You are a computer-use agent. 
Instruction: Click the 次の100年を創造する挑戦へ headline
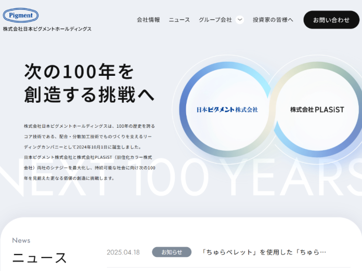89,83
